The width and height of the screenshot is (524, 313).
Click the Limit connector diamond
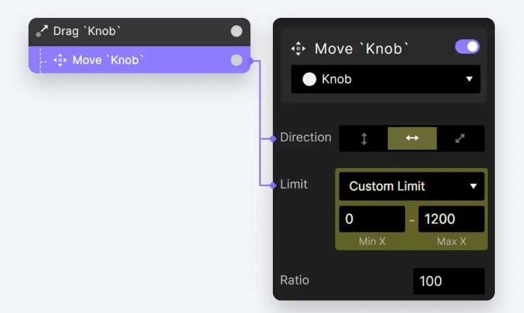(273, 185)
